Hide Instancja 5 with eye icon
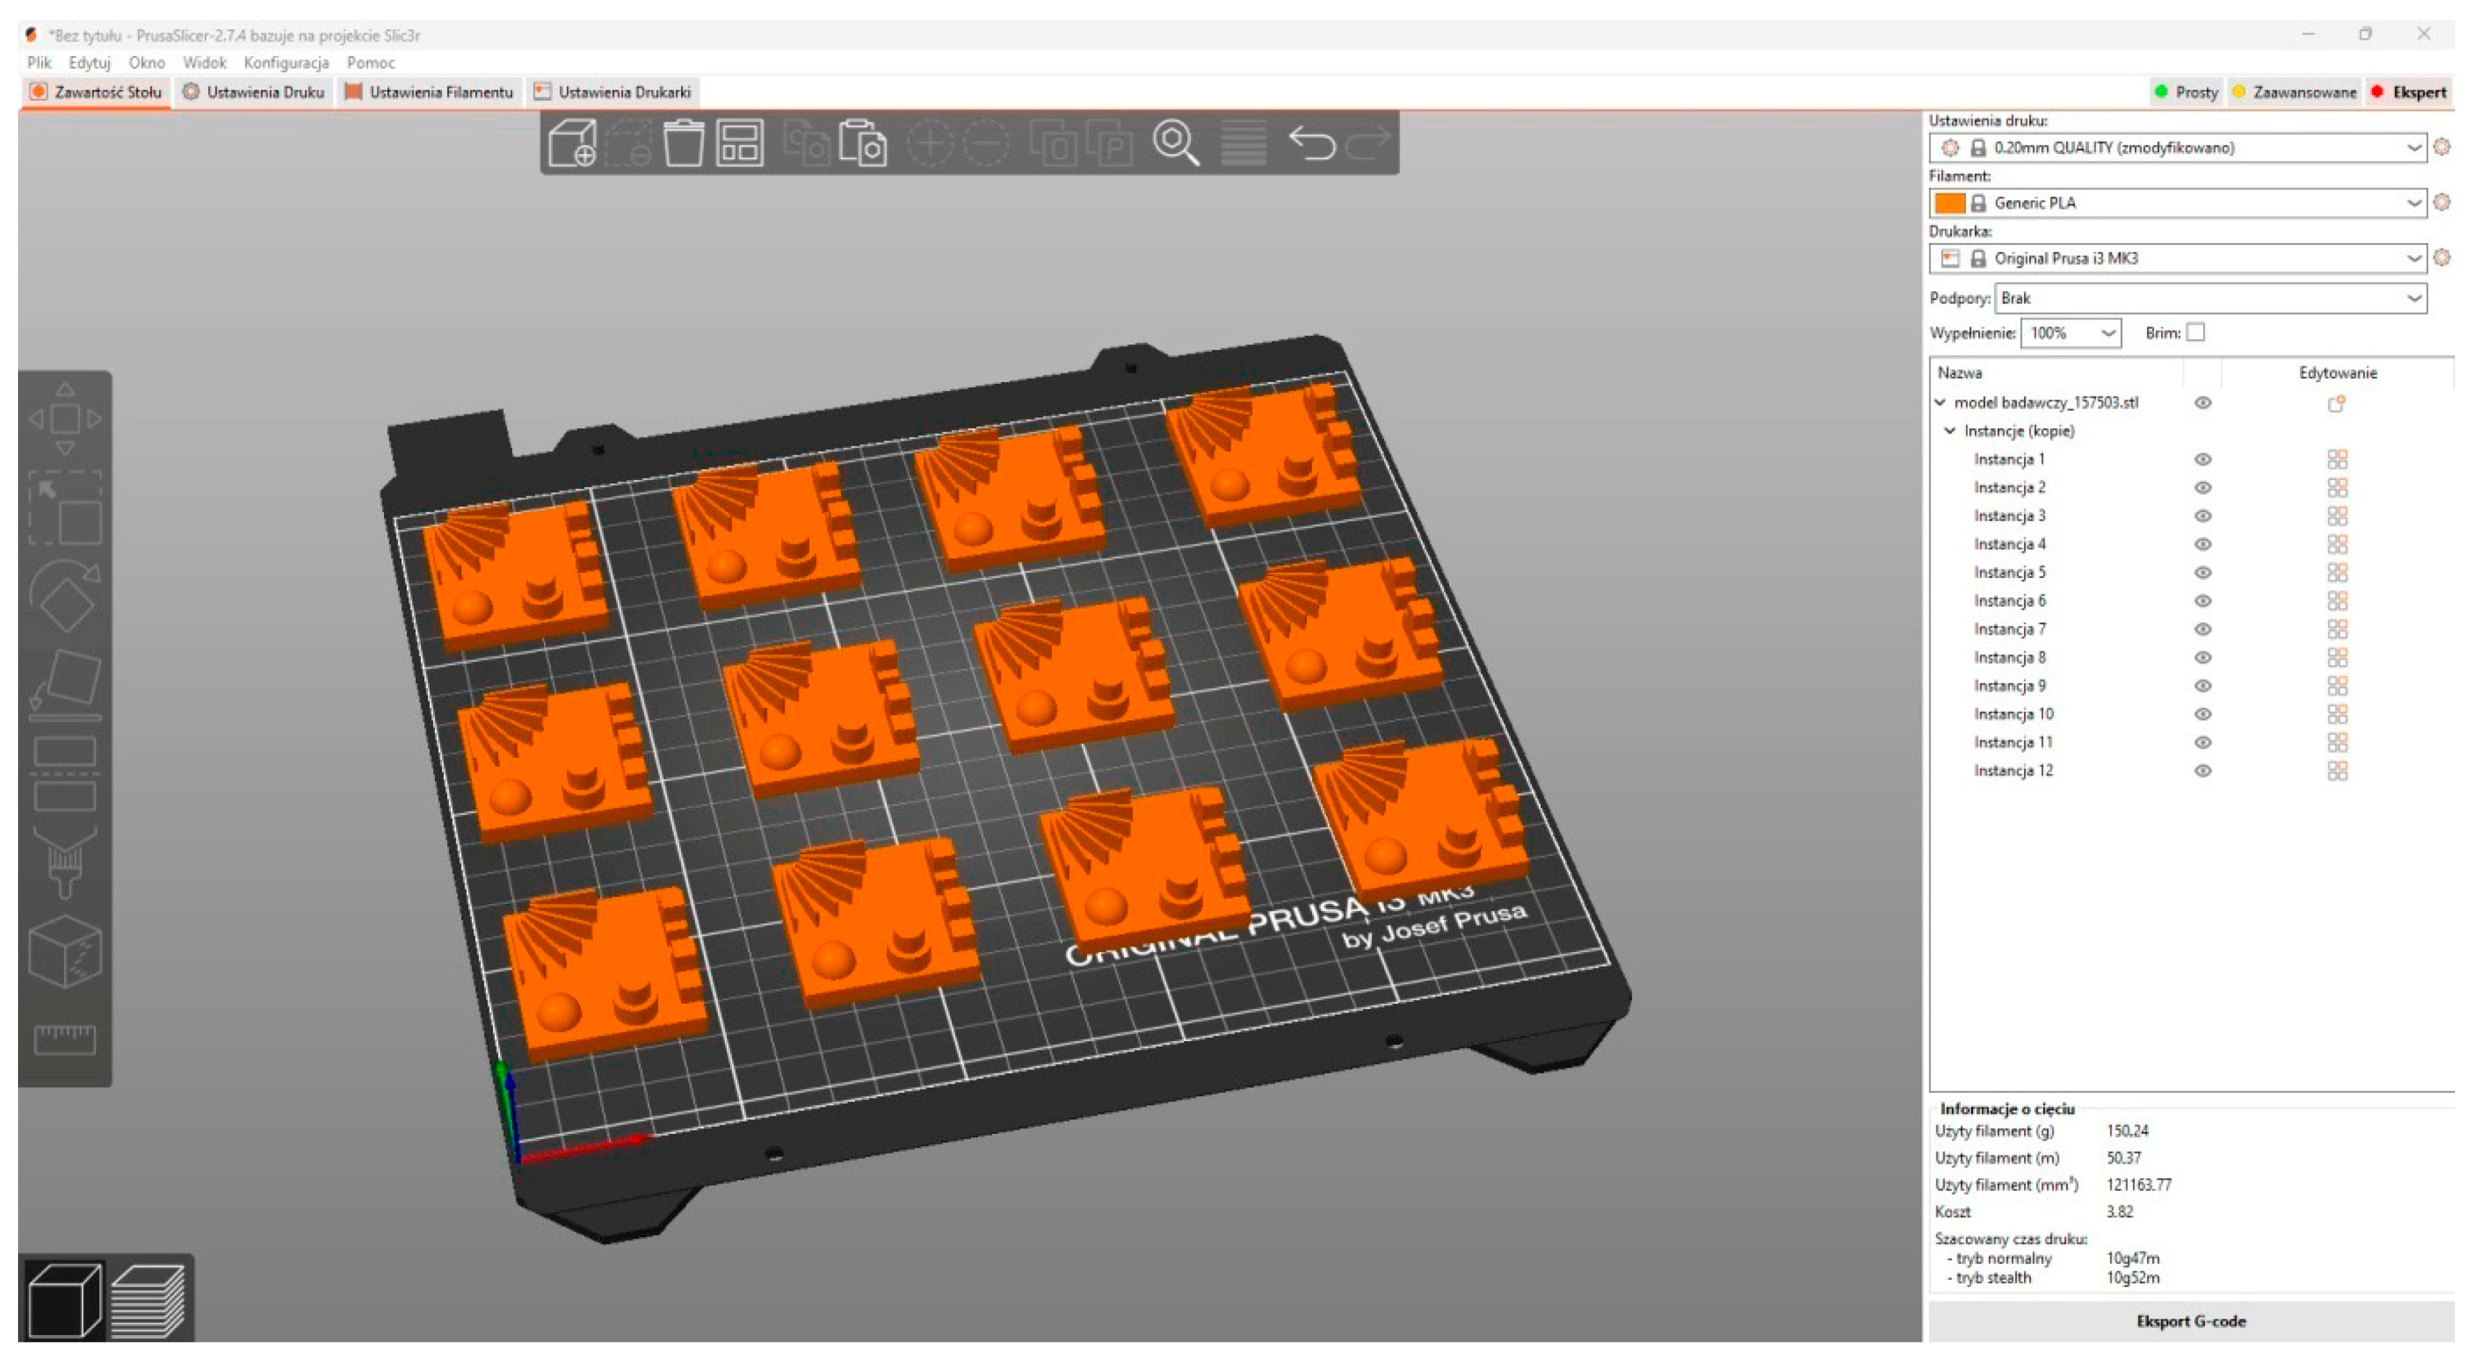This screenshot has width=2475, height=1362. click(2202, 573)
